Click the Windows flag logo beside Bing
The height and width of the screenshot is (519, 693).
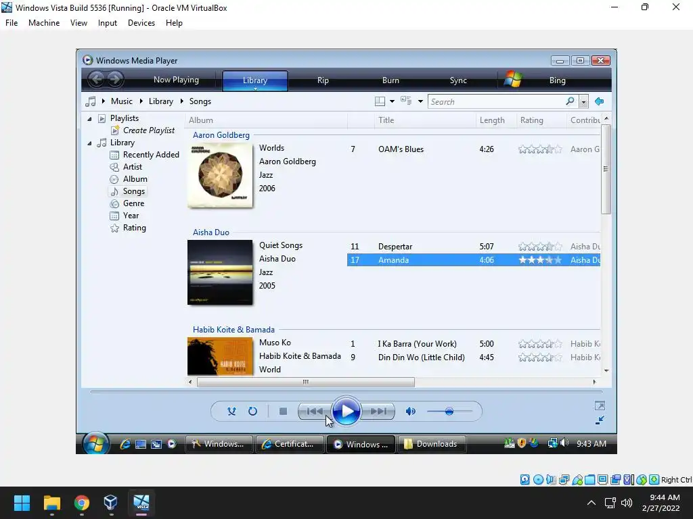[x=513, y=80]
